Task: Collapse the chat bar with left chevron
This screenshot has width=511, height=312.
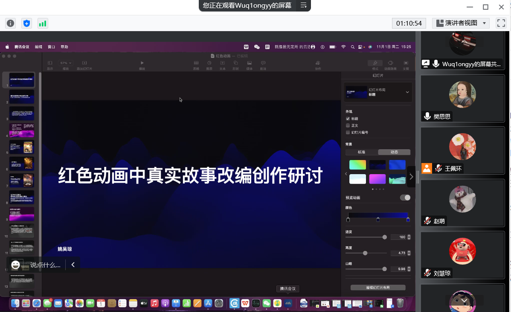Action: (73, 265)
